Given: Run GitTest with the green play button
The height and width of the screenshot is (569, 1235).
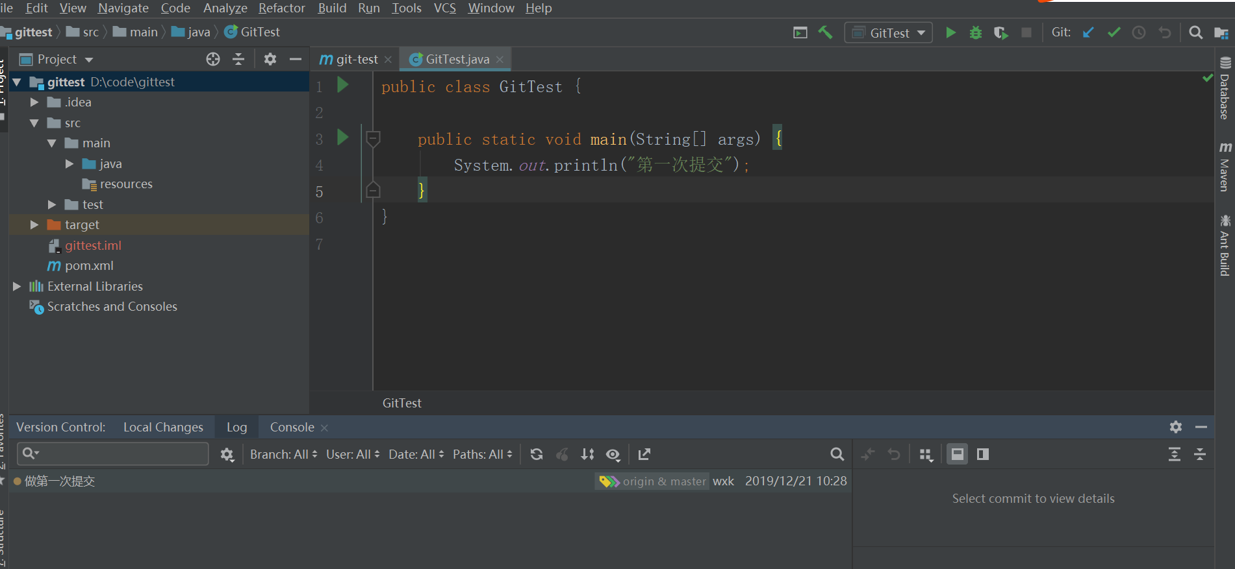Looking at the screenshot, I should [x=950, y=32].
